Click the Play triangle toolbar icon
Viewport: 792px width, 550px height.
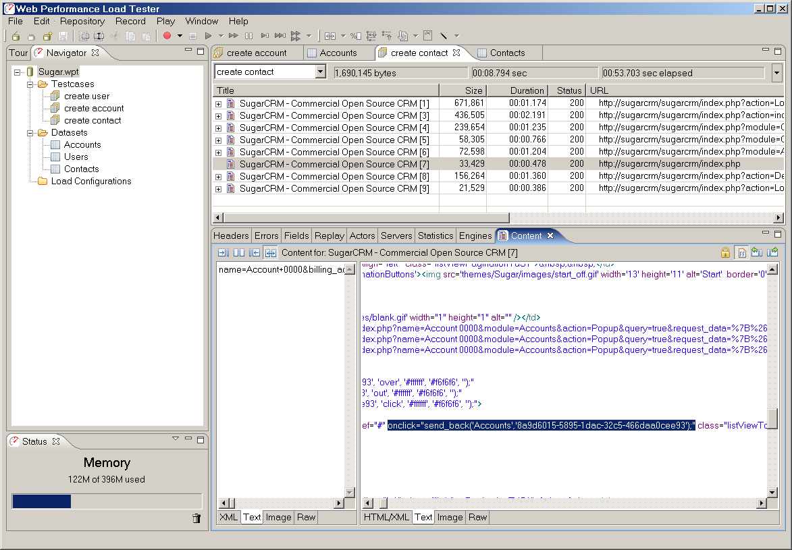(208, 36)
